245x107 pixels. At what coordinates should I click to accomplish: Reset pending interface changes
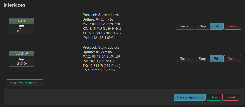coord(231,97)
